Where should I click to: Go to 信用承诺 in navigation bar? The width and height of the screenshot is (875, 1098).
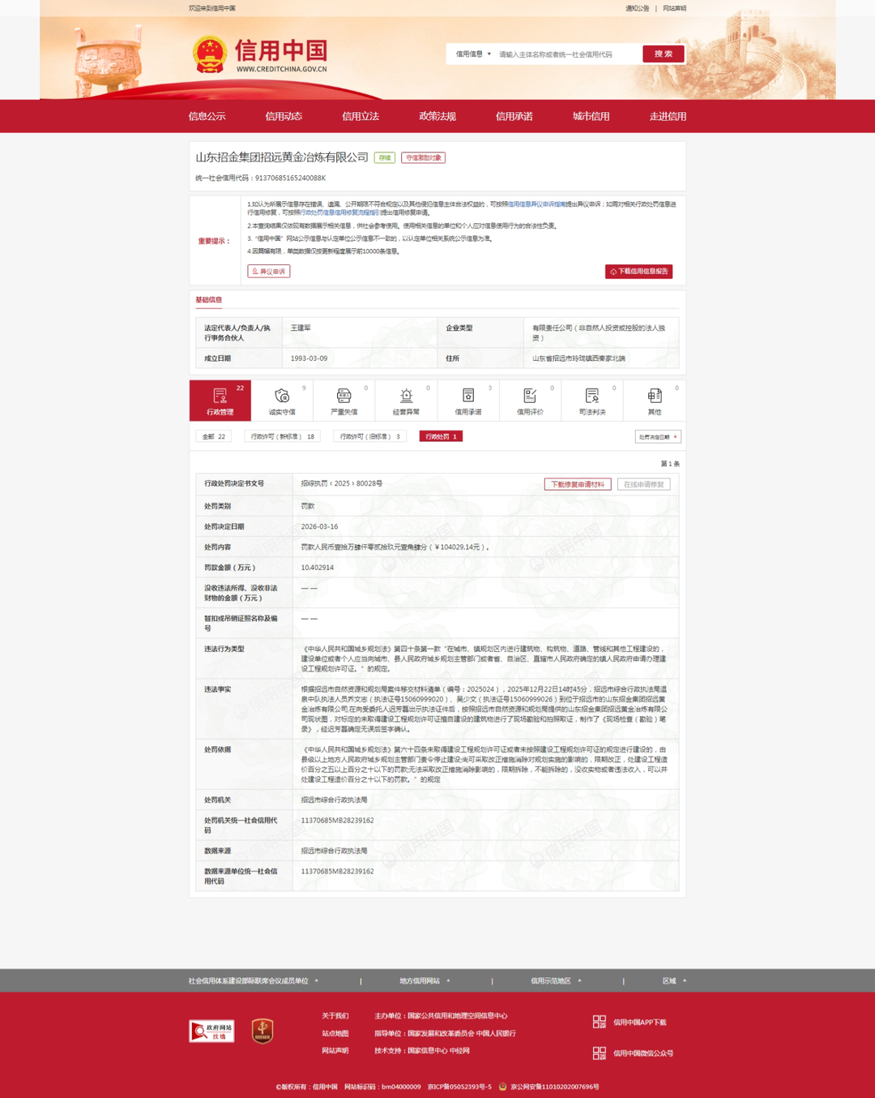point(514,116)
